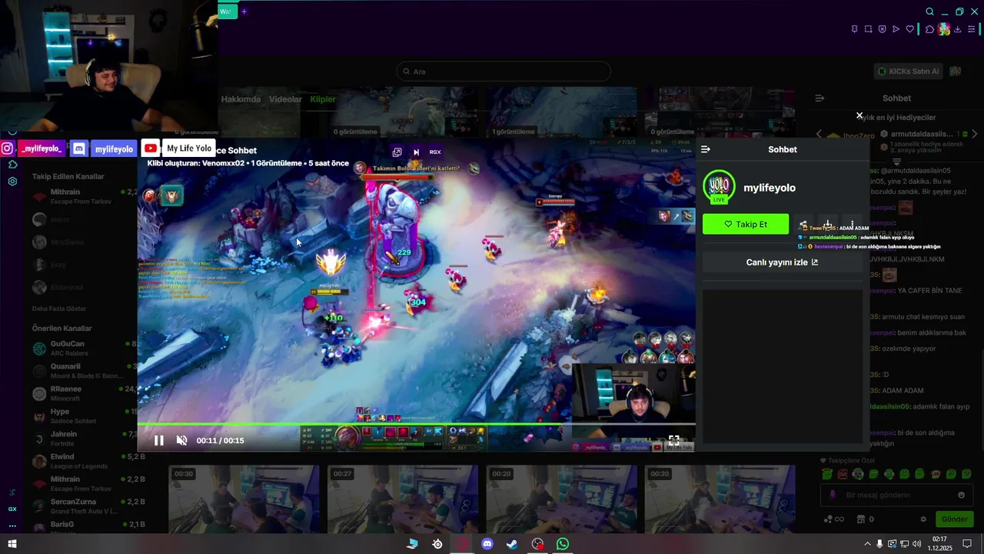984x554 pixels.
Task: Open emoji picker in chat input
Action: point(961,495)
